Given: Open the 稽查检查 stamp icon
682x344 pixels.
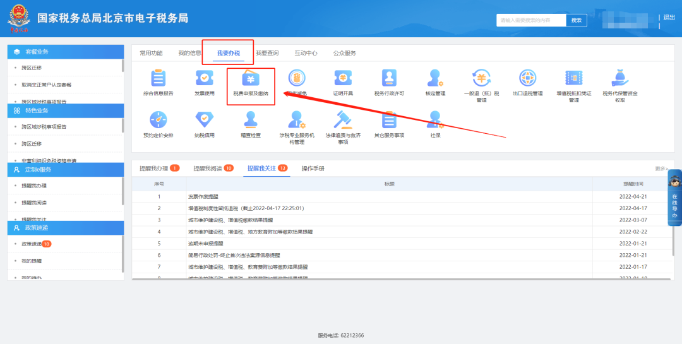Looking at the screenshot, I should 251,119.
